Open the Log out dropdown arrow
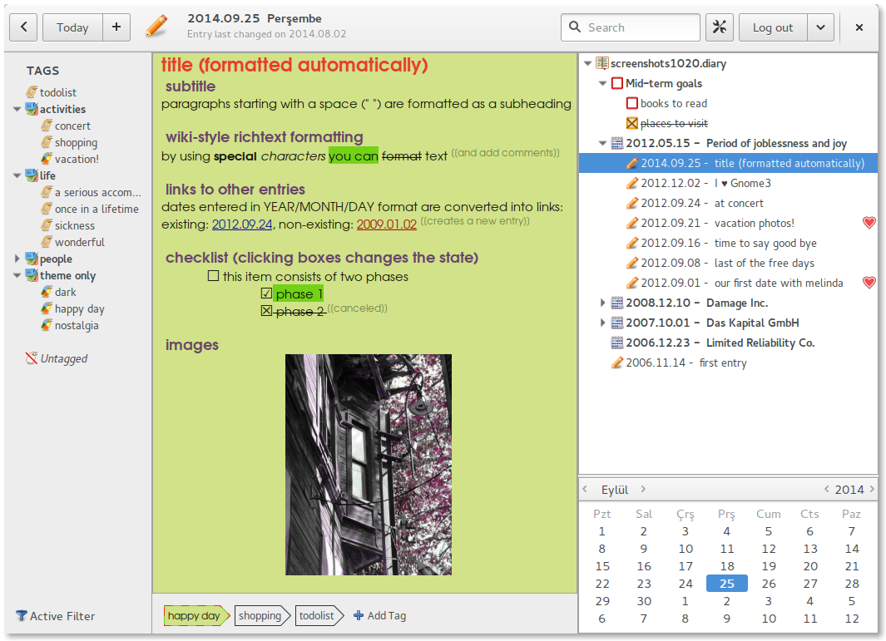The image size is (886, 641). (820, 27)
